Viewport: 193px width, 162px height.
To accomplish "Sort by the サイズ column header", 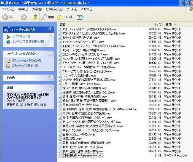I will (x=151, y=24).
